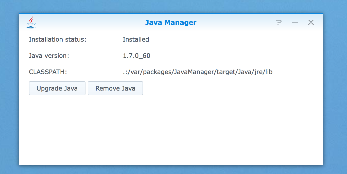The width and height of the screenshot is (347, 174).
Task: Click the Remove Java button
Action: pos(115,88)
